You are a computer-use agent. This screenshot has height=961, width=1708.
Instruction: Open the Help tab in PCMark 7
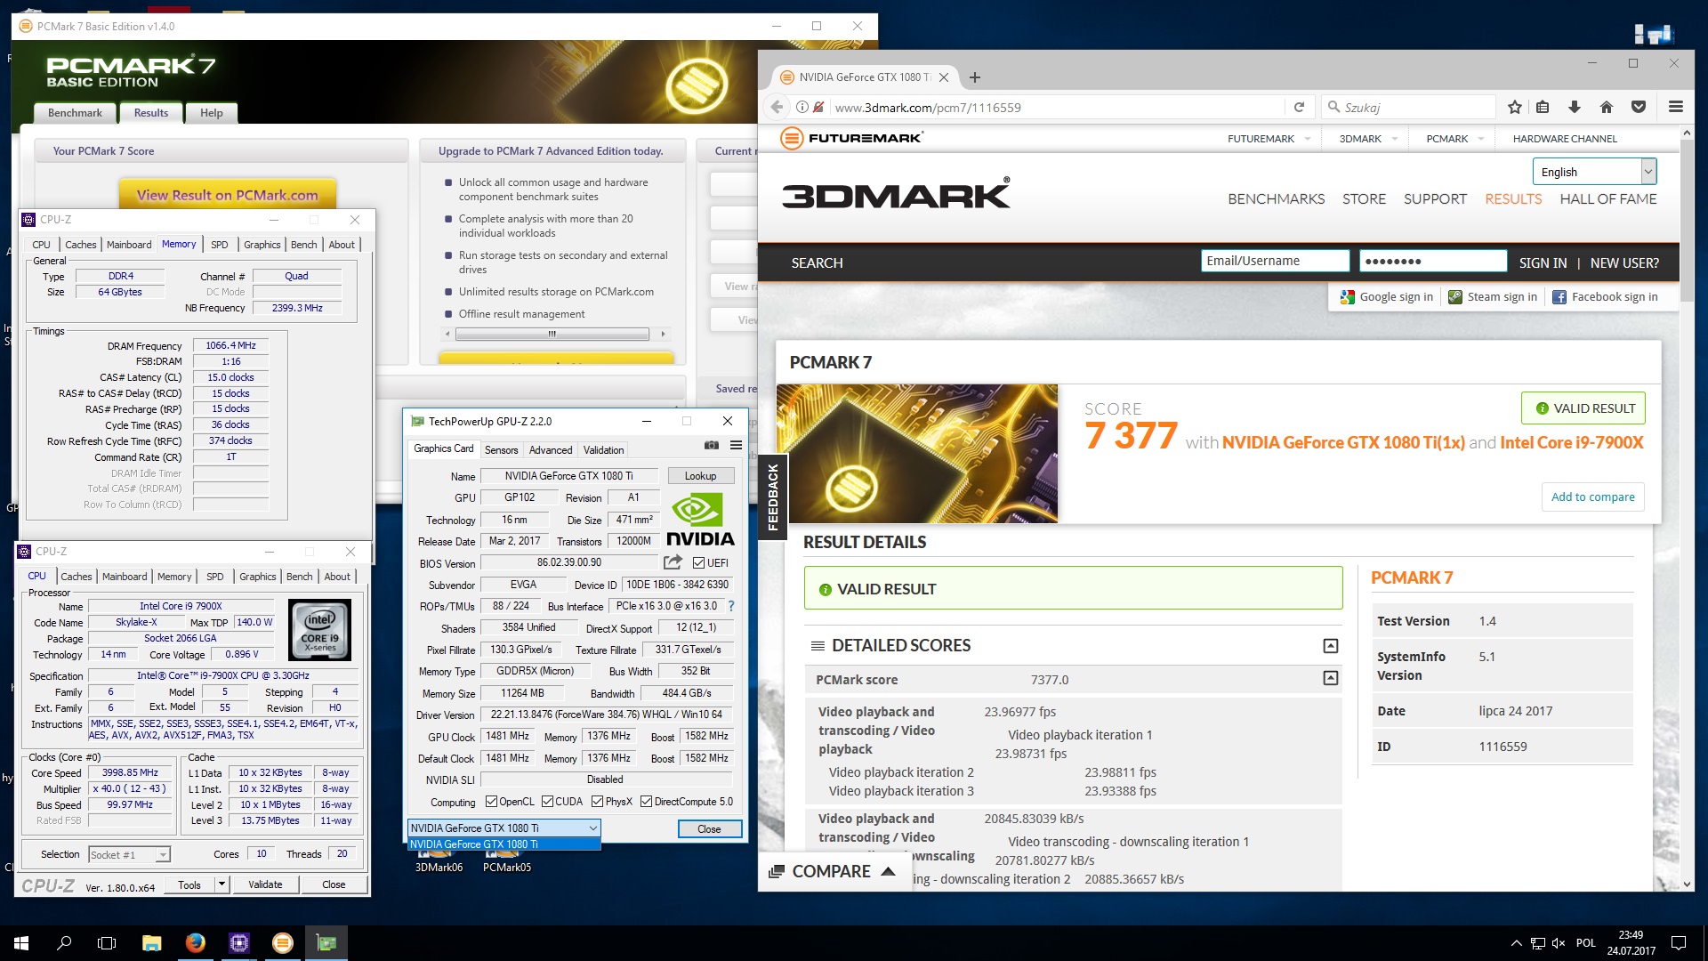click(x=212, y=113)
